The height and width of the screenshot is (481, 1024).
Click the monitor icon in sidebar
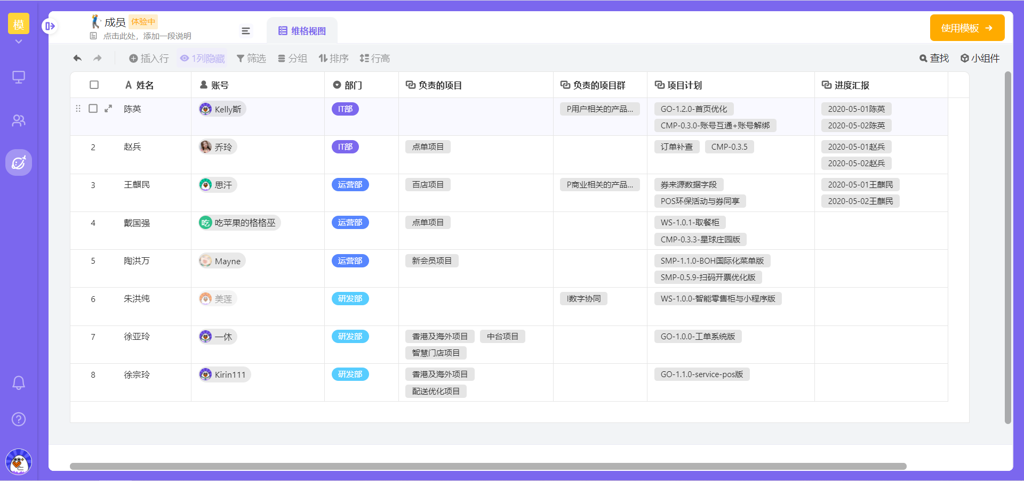tap(19, 77)
